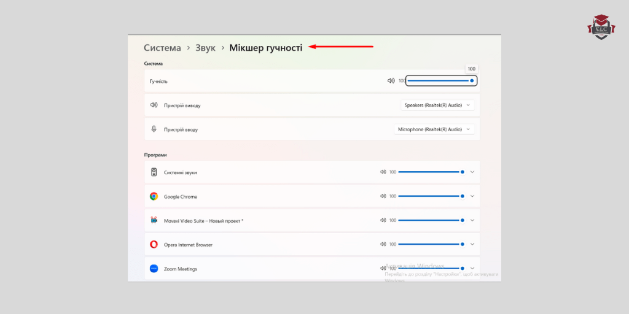Image resolution: width=629 pixels, height=314 pixels.
Task: Click the Програми section heading
Action: [x=155, y=155]
